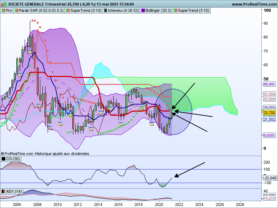Click the Prix label color icon
The width and height of the screenshot is (278, 208).
pyautogui.click(x=3, y=10)
